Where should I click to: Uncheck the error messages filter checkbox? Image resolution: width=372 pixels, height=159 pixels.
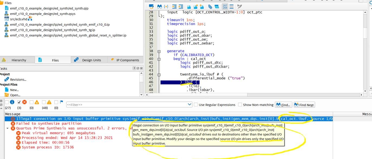pos(19,102)
